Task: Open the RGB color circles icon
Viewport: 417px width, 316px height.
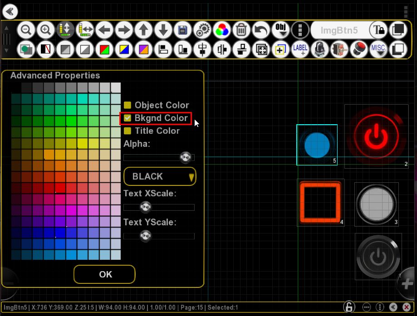Action: pos(222,30)
